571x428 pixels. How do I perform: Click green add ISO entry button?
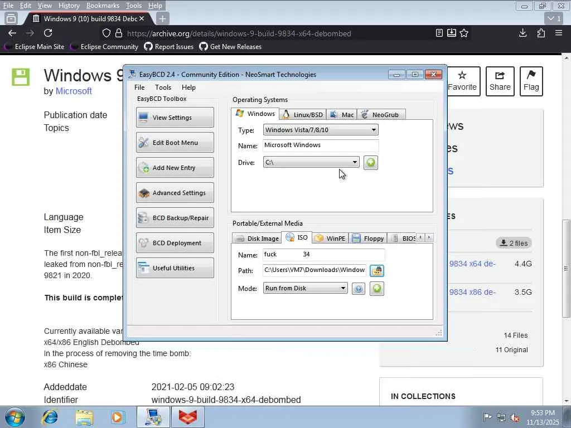[377, 289]
